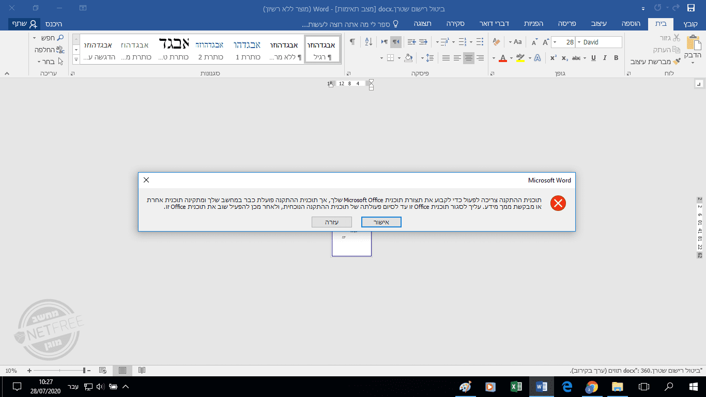Click the החלפה (Replace) button
The height and width of the screenshot is (397, 706).
pos(49,50)
